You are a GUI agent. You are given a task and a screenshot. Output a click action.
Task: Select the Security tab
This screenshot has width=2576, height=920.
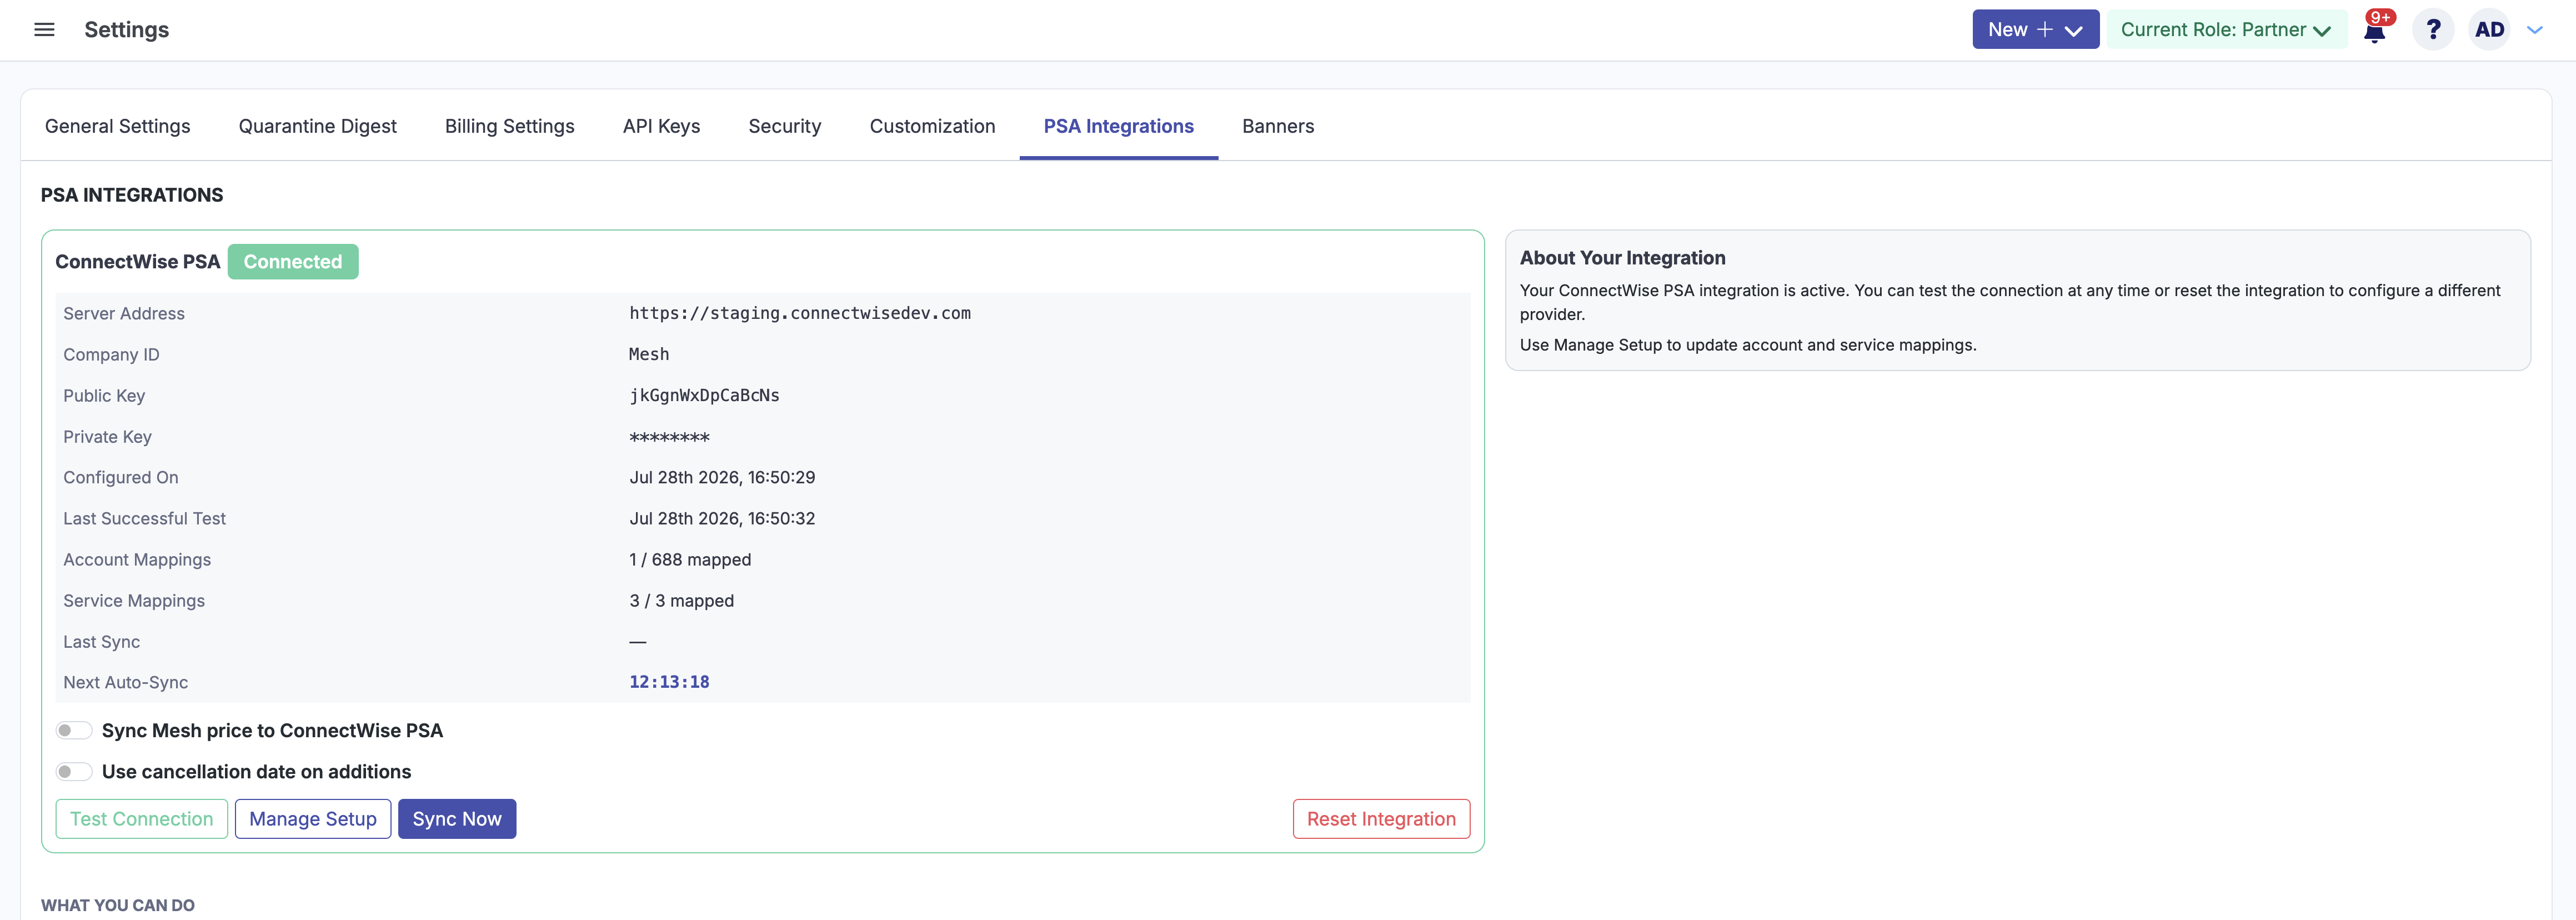point(784,126)
